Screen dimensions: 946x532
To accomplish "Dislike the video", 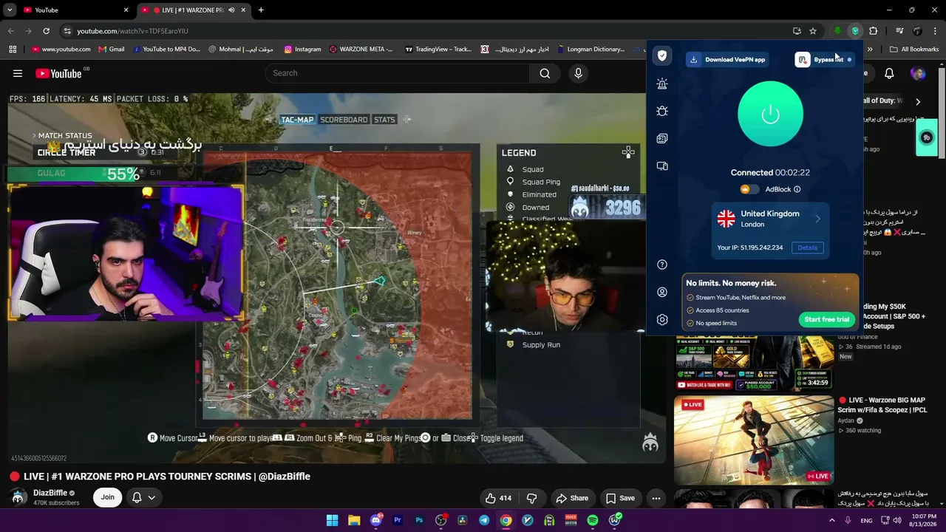I will (x=531, y=498).
